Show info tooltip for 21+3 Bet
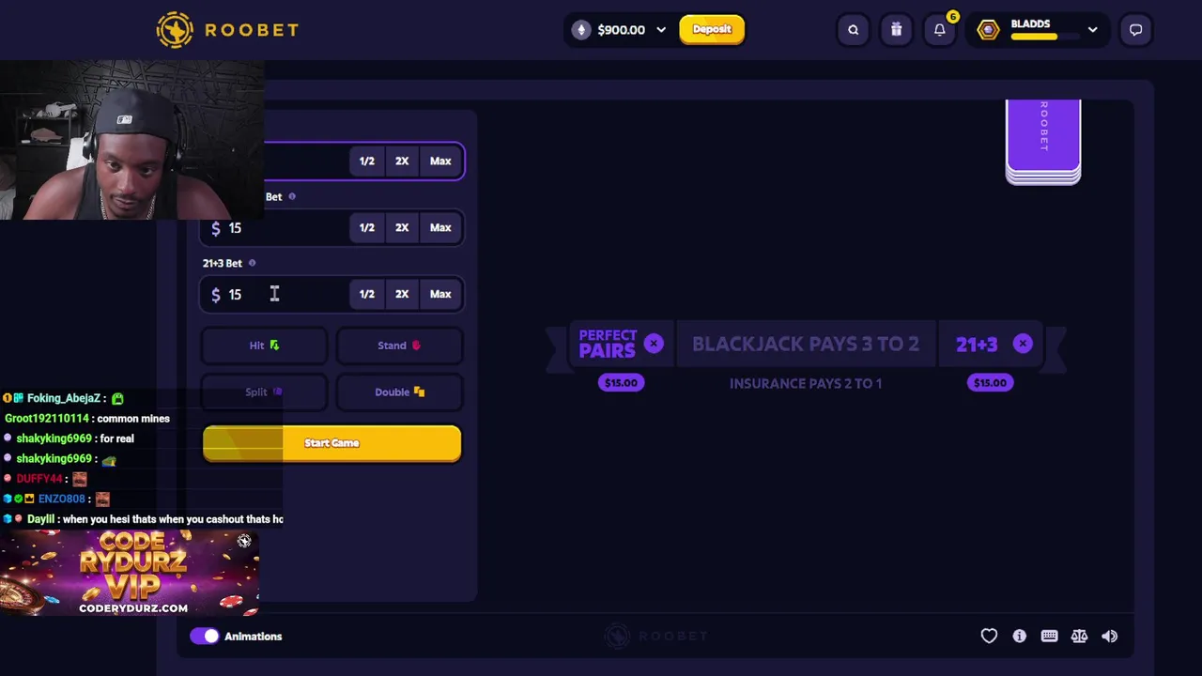The width and height of the screenshot is (1202, 676). [252, 263]
